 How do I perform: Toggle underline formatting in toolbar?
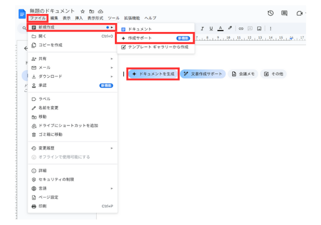click(211, 28)
